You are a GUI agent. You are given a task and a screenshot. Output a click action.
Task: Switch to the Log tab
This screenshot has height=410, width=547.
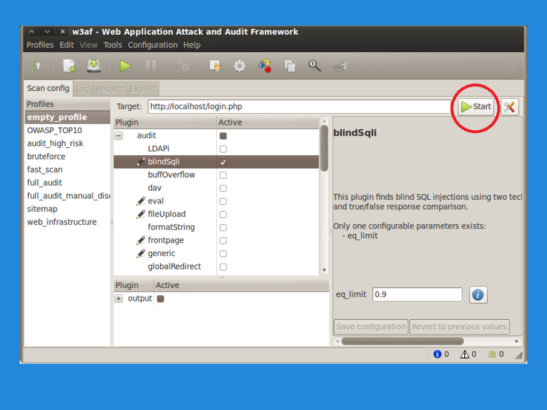(83, 89)
